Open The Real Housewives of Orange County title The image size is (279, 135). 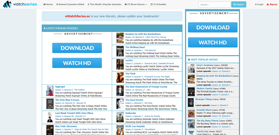click(146, 87)
